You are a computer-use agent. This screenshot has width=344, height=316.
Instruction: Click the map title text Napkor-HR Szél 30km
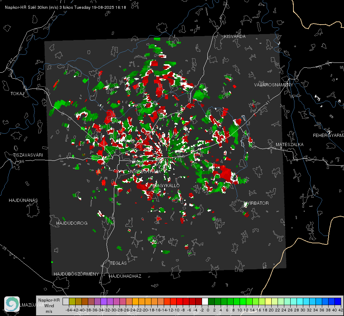pyautogui.click(x=31, y=7)
